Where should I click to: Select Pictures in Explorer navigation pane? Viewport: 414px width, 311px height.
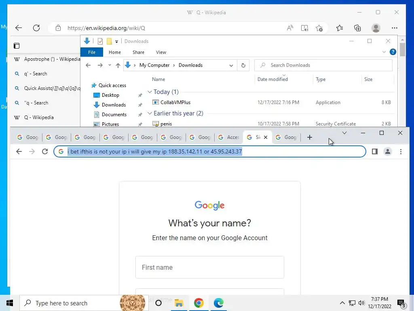pos(110,124)
